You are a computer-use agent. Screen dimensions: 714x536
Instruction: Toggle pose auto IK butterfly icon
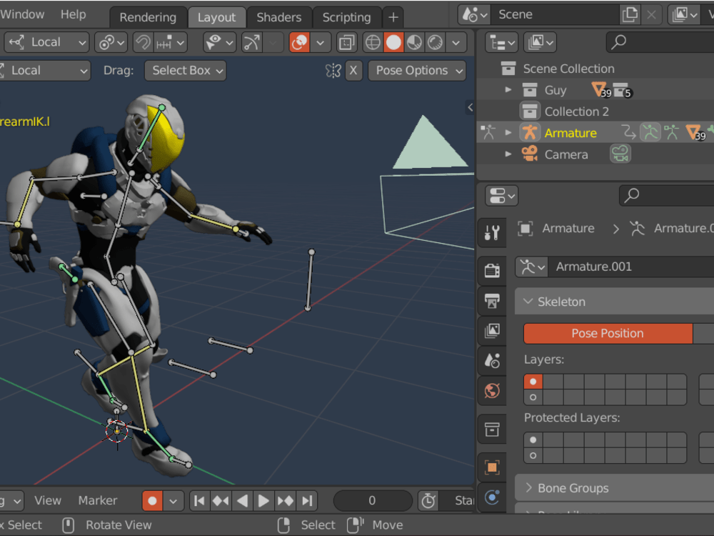[333, 71]
